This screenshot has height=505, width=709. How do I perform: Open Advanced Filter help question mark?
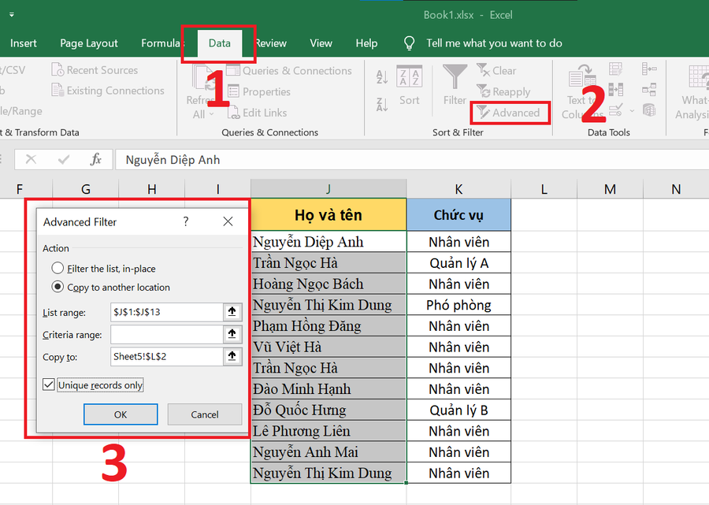(x=186, y=221)
